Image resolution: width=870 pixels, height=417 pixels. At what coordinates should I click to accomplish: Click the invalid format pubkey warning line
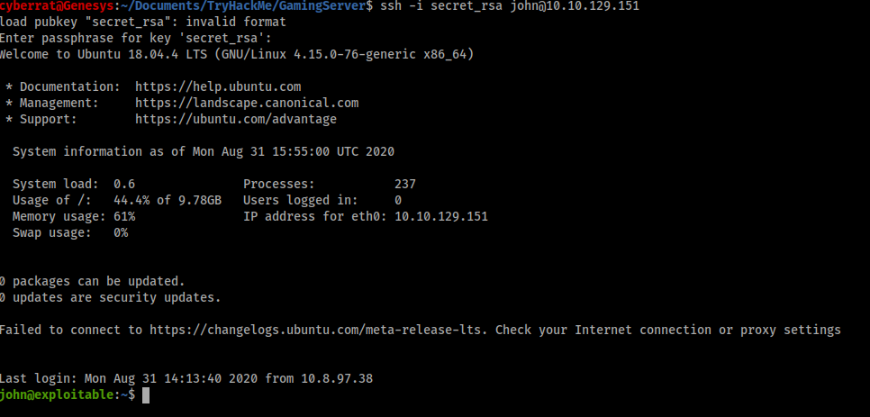point(143,23)
